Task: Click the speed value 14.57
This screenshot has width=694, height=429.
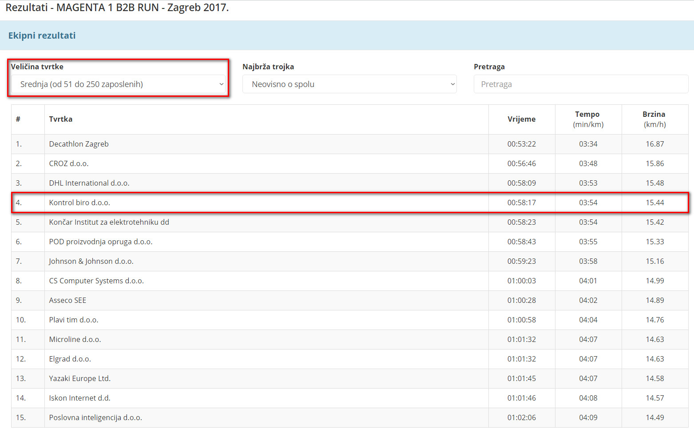Action: tap(655, 398)
